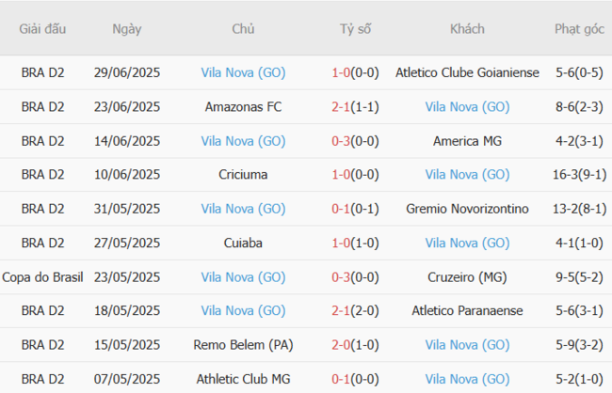Screen dimensions: 612x393
Task: Click the Copa do Brasil competition label
Action: (42, 277)
